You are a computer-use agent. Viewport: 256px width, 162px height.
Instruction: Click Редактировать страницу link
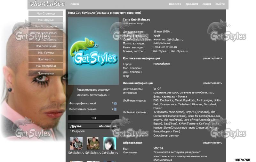(93, 90)
